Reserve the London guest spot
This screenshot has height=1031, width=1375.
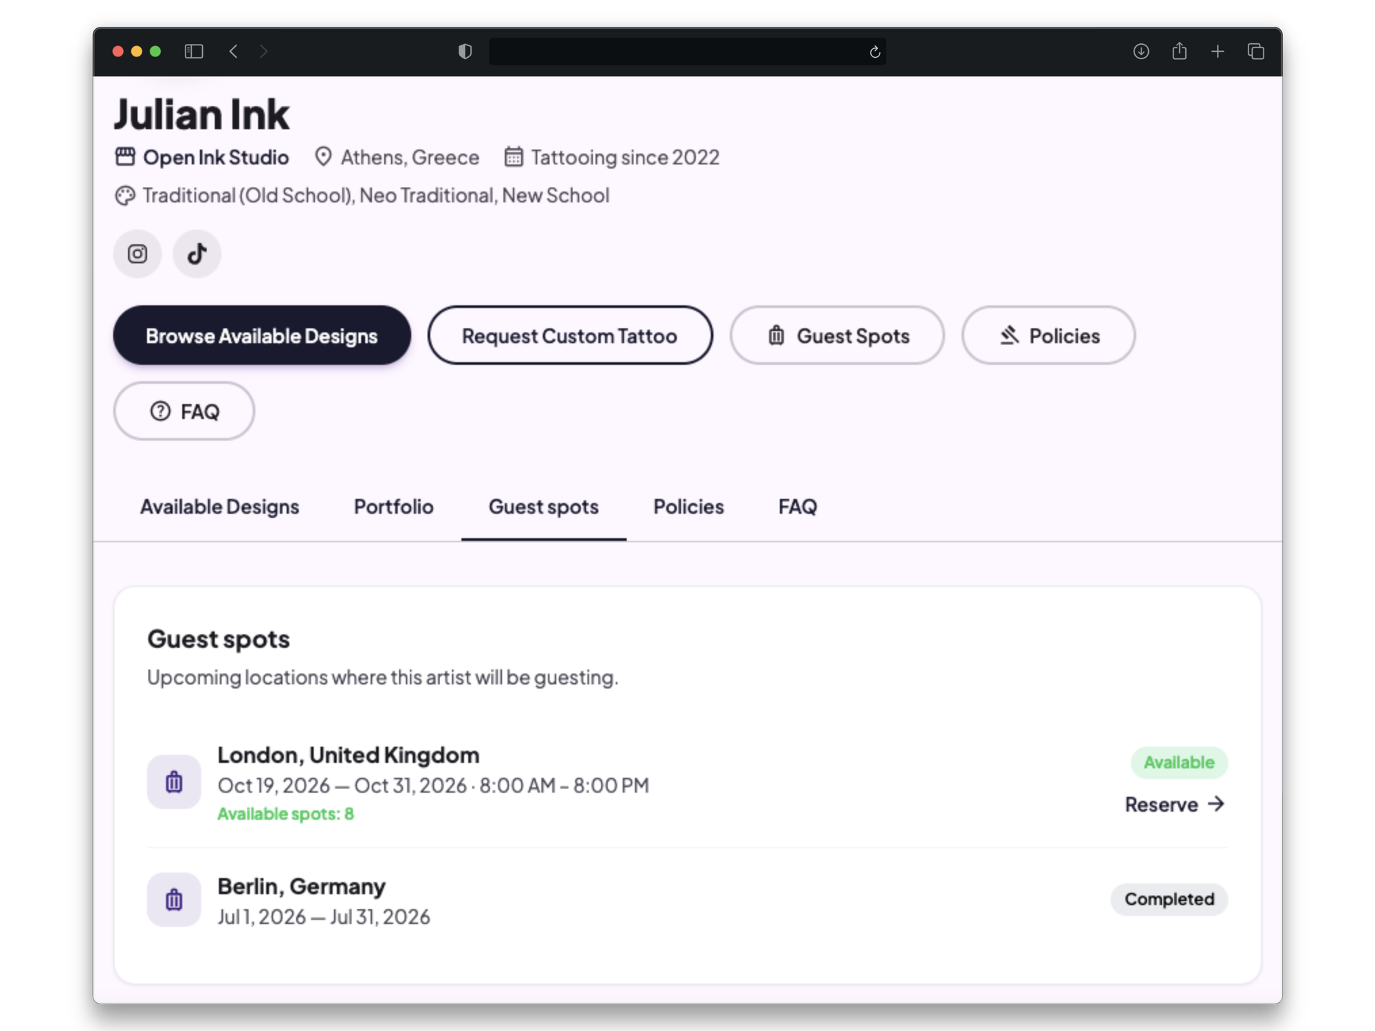1175,804
